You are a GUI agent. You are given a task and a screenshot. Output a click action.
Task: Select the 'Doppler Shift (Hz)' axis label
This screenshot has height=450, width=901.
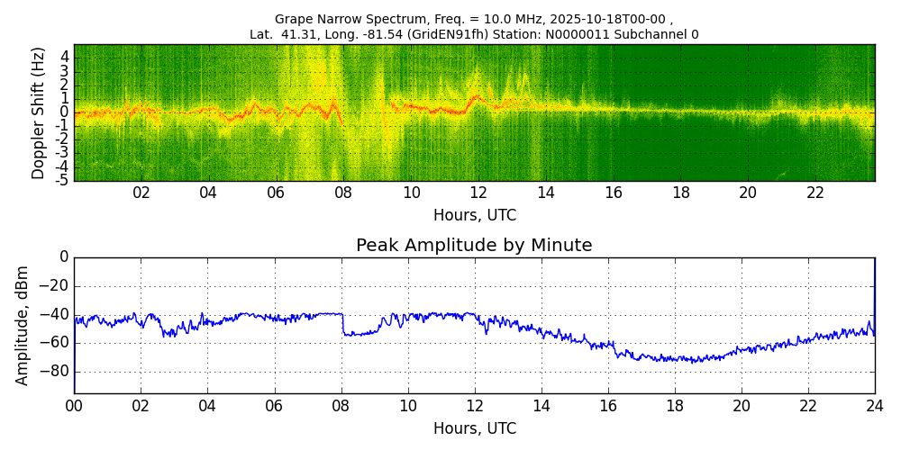(38, 113)
